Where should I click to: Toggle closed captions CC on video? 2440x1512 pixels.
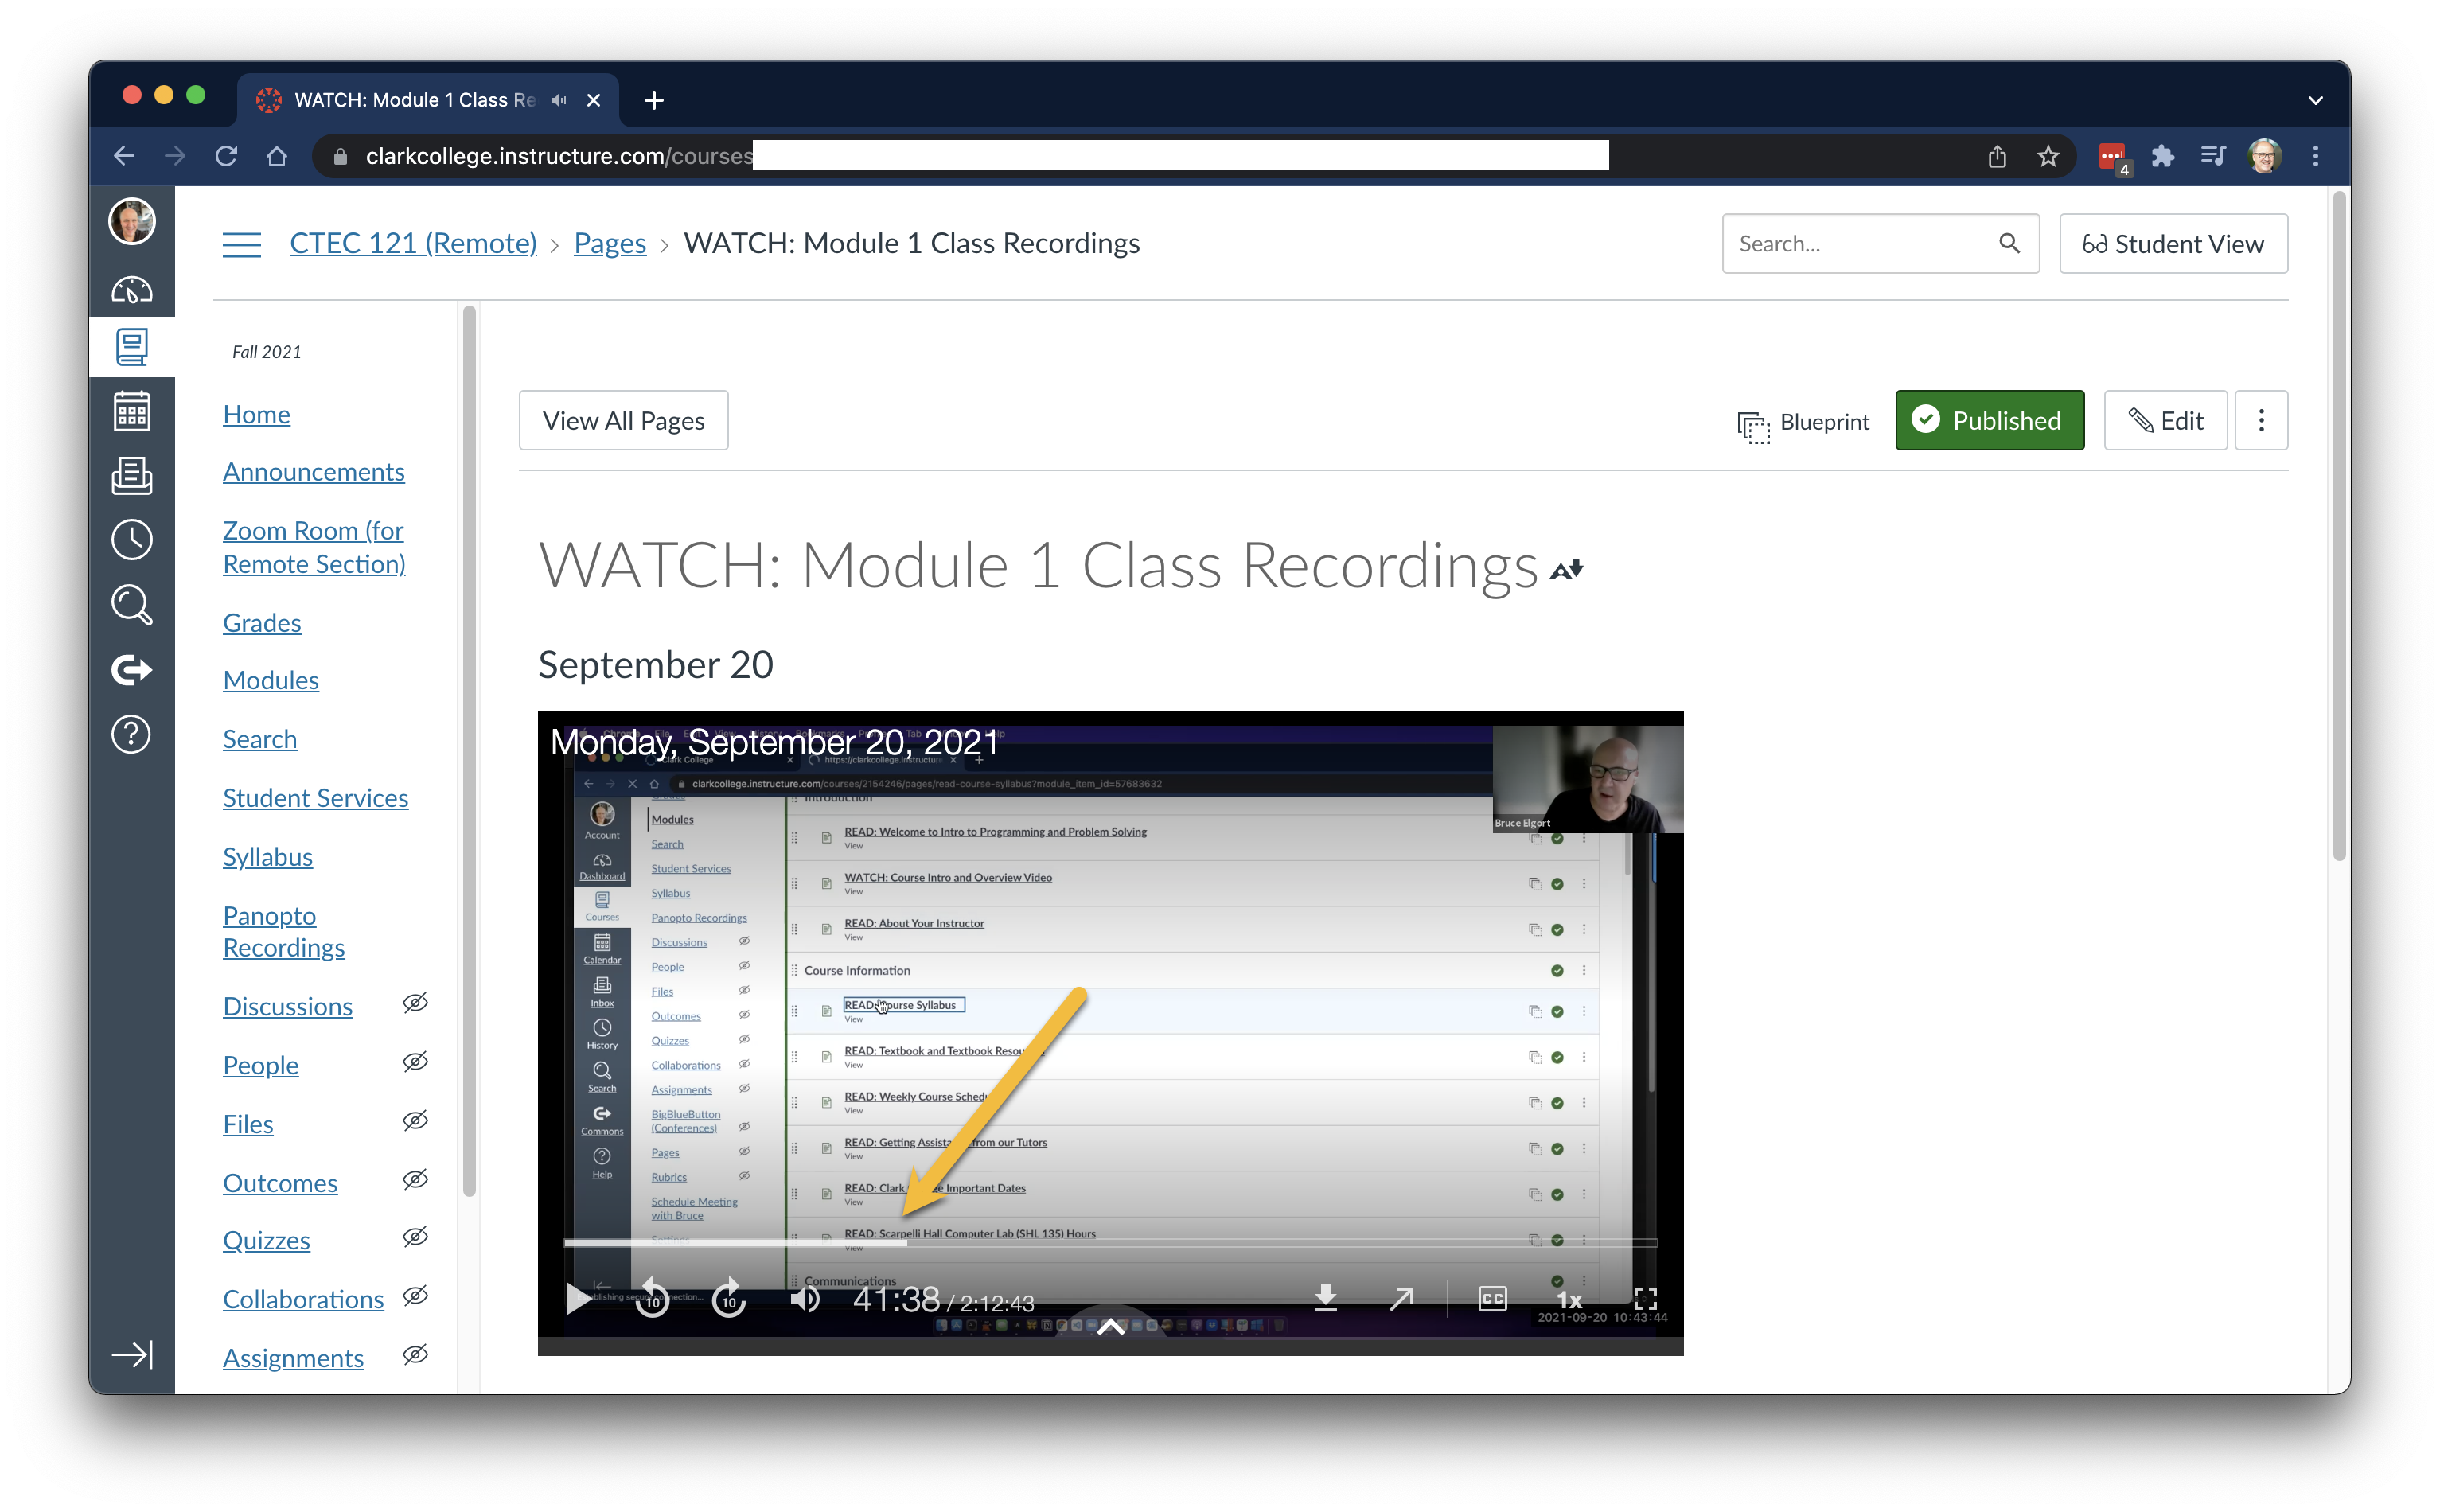[1492, 1298]
